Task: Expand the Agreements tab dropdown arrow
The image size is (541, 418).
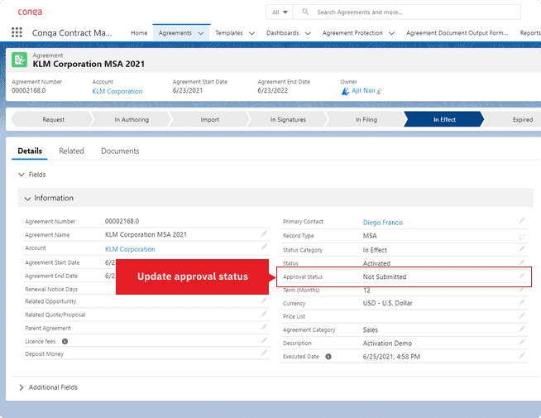Action: coord(201,33)
